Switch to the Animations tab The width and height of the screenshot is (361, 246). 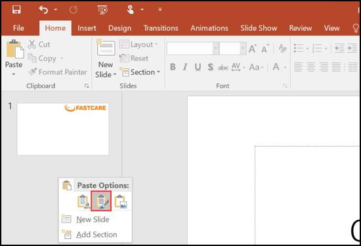pos(209,28)
